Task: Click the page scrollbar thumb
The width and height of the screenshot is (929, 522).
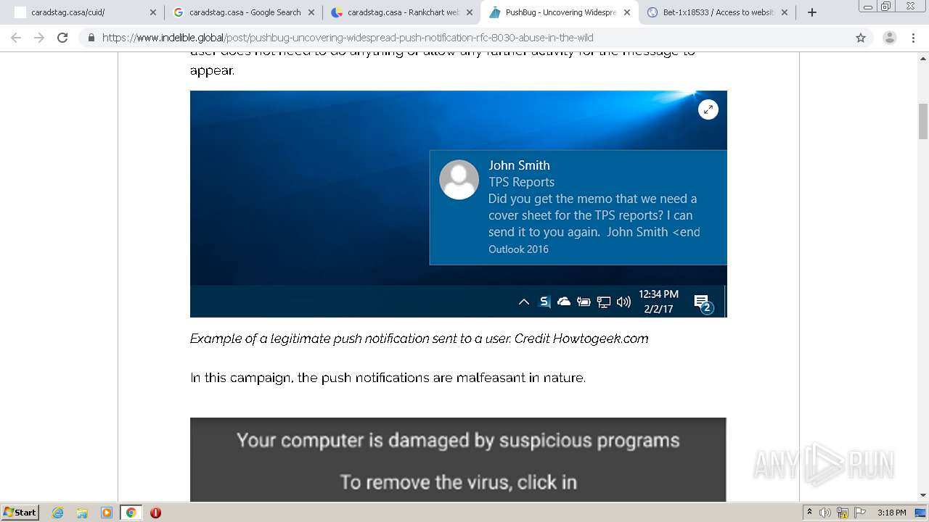Action: point(923,121)
